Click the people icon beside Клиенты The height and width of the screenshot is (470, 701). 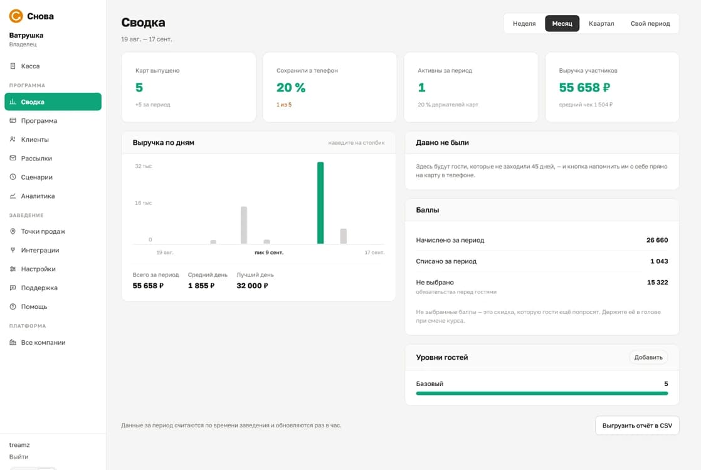point(13,139)
